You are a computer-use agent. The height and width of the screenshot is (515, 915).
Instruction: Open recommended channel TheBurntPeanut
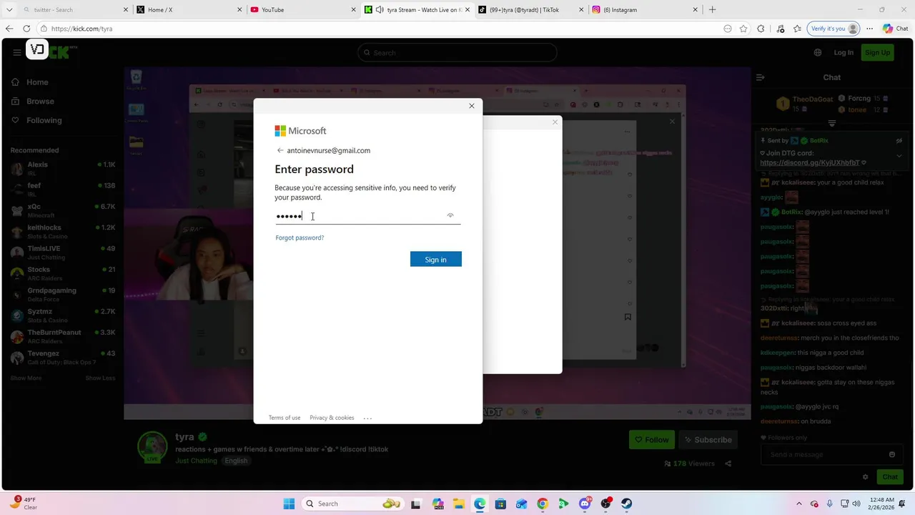pos(63,336)
